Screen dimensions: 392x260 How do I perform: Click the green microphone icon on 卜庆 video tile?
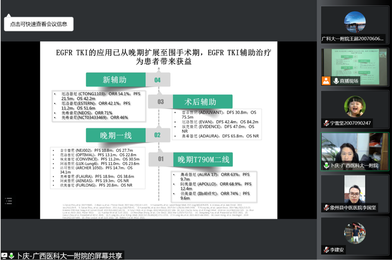pyautogui.click(x=326, y=166)
